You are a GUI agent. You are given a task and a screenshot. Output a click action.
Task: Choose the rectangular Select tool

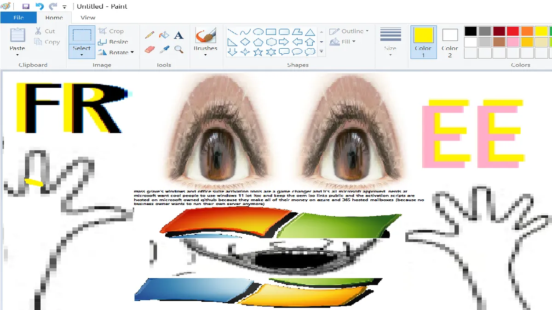click(82, 35)
